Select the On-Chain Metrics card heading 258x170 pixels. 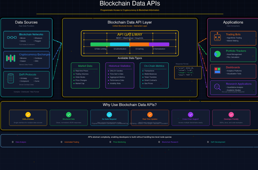point(154,66)
